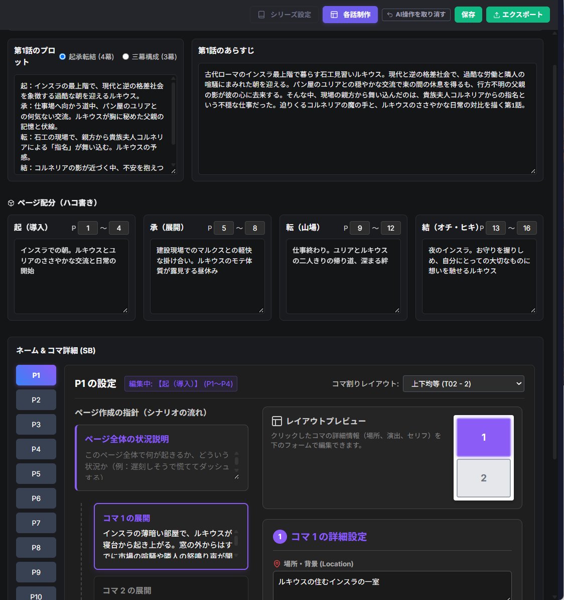This screenshot has height=600, width=564.
Task: Click the コマ２の展開 card
Action: [171, 588]
